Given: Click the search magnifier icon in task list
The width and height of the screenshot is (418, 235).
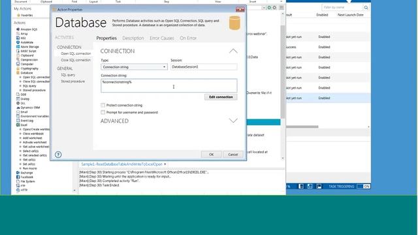Looking at the screenshot, I should [366, 7].
